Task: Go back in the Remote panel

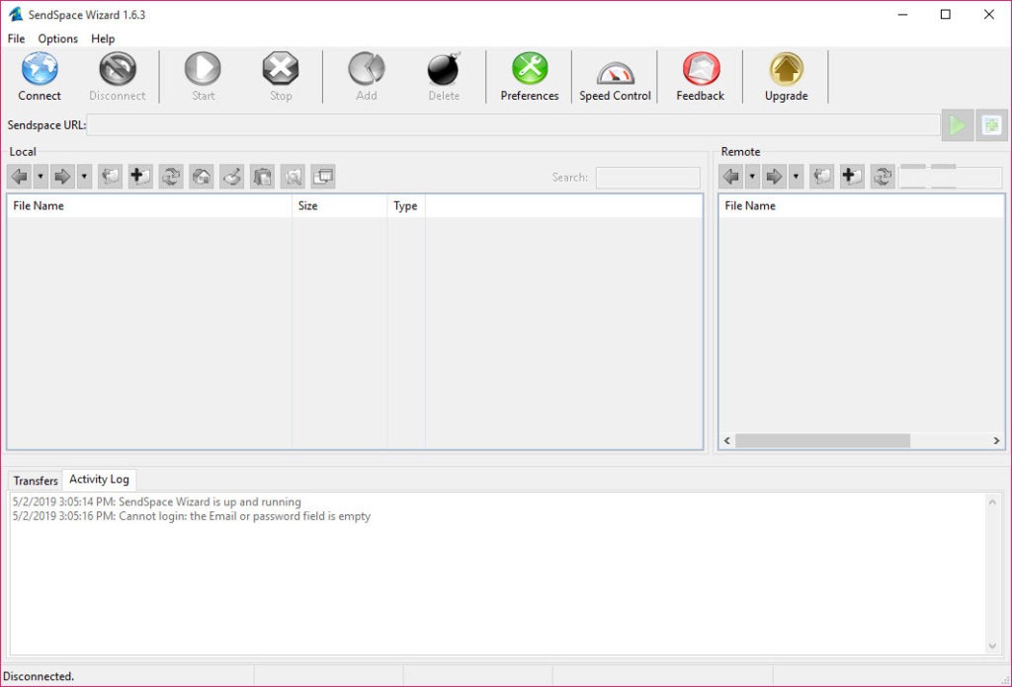Action: pyautogui.click(x=731, y=177)
